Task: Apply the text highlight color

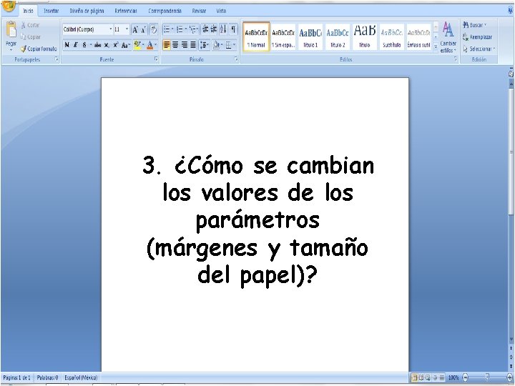Action: 137,45
